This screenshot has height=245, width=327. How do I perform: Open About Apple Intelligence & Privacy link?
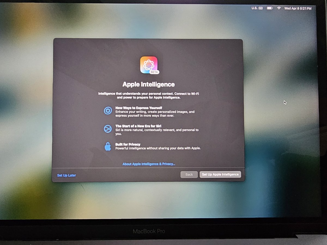coord(149,164)
